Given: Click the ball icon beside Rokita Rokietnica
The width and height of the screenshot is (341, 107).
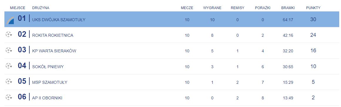Looking at the screenshot, I should tap(9, 34).
